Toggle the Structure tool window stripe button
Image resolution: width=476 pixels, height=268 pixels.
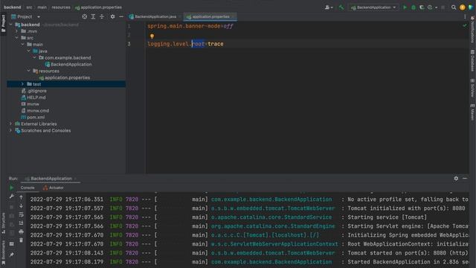click(x=3, y=223)
